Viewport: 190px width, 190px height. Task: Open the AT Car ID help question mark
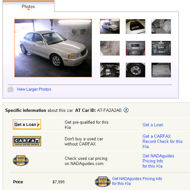pyautogui.click(x=126, y=110)
